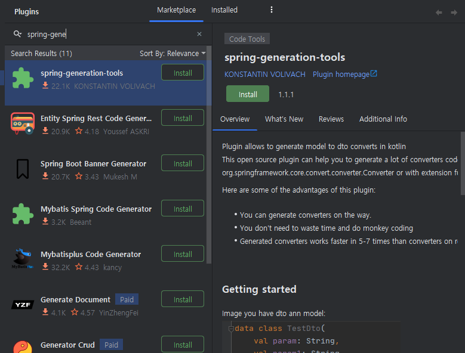465x353 pixels.
Task: Click the Getting started heading
Action: click(259, 289)
